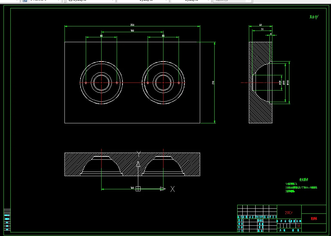Expand the second ByLayer linetype dropdown
The height and width of the screenshot is (236, 331).
143,1
